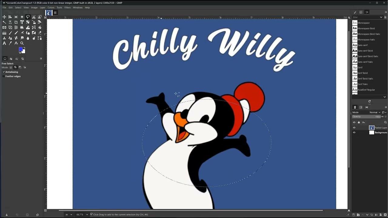Screen dimensions: 388x218
Task: Expand chevron below the fonts list
Action: coord(385,97)
